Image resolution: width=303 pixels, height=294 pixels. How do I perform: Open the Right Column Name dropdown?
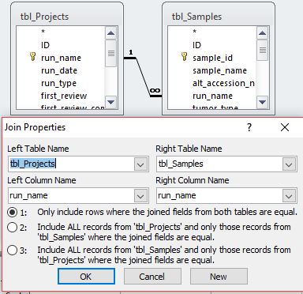(289, 196)
